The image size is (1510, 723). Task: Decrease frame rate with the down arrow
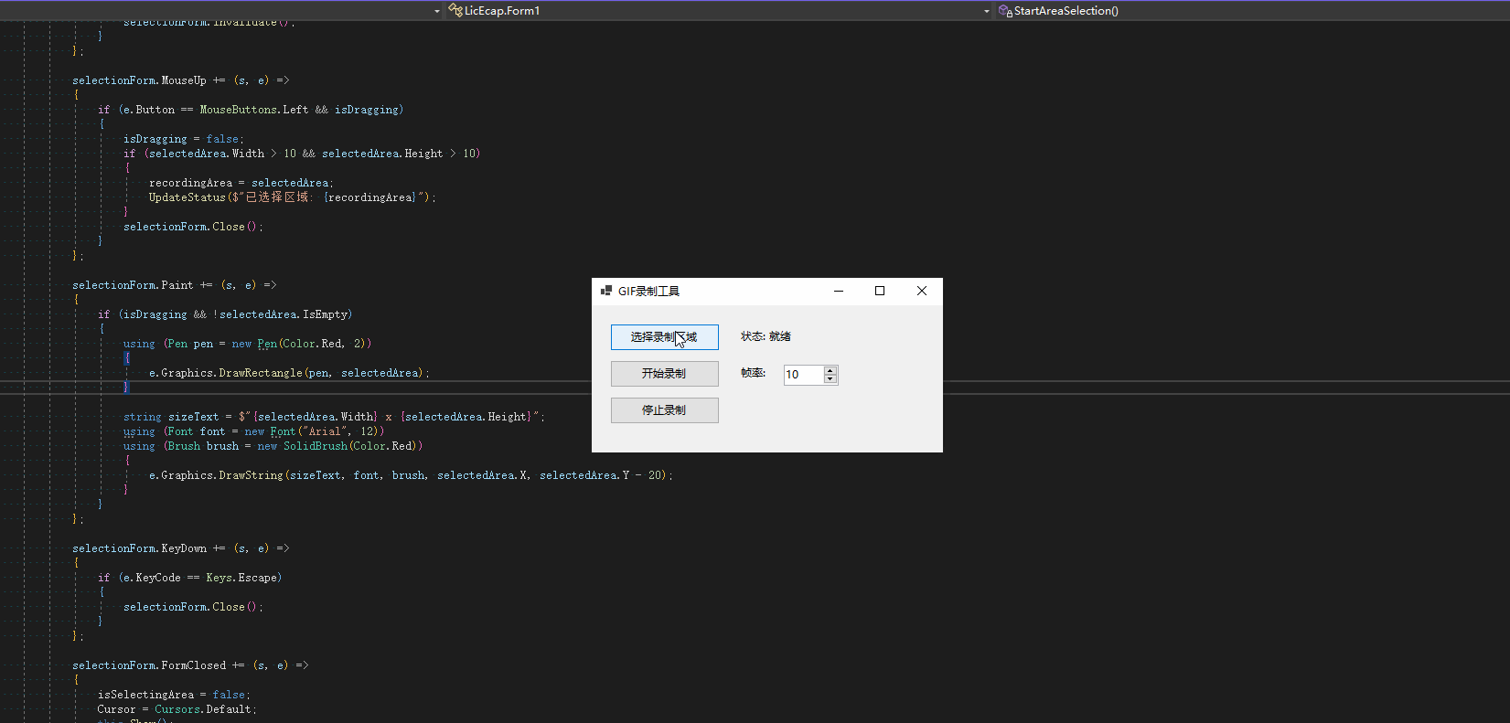click(830, 378)
